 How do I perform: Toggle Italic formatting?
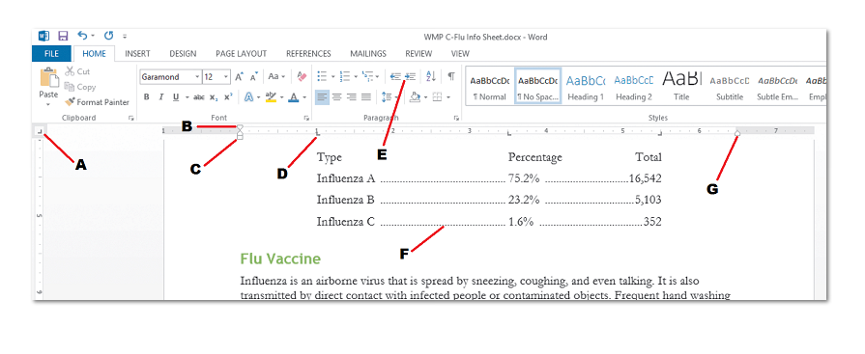[x=161, y=96]
